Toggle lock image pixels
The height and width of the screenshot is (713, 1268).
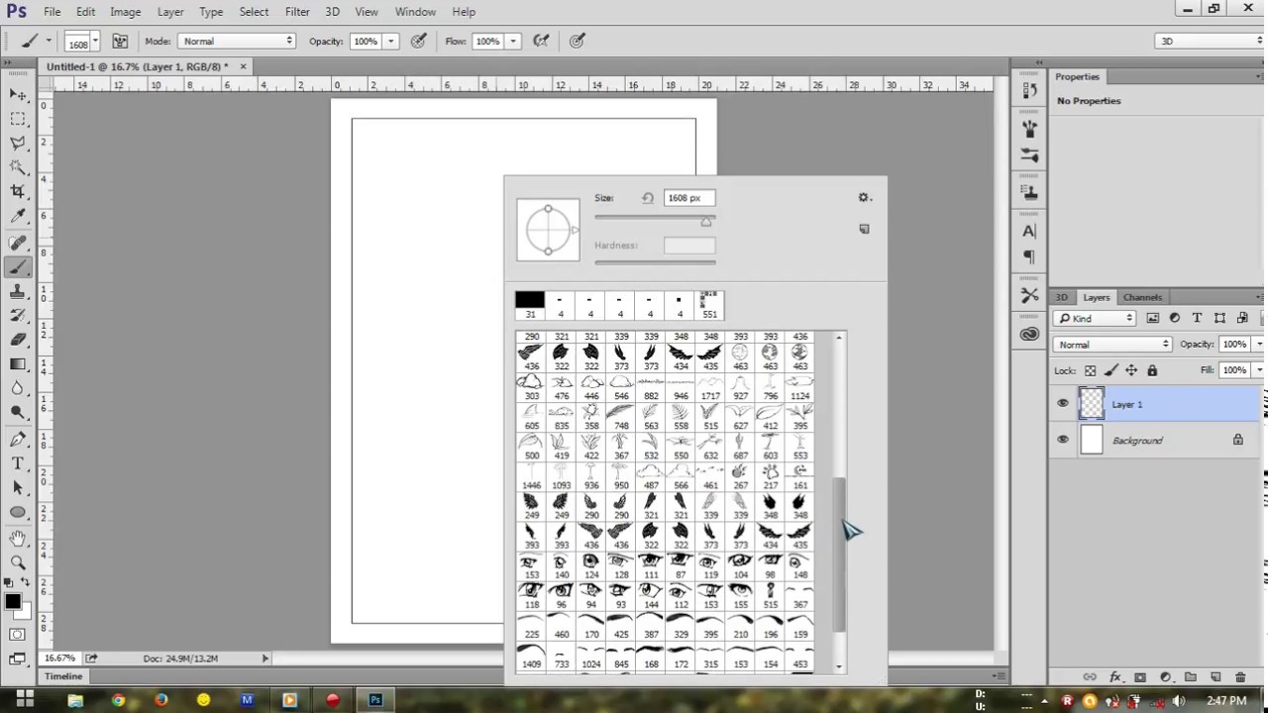pyautogui.click(x=1110, y=370)
